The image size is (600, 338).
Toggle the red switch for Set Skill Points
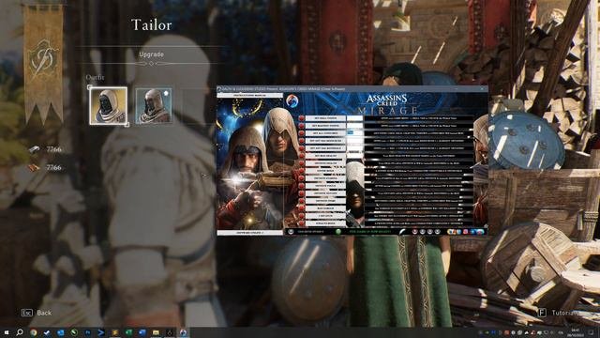pos(302,118)
